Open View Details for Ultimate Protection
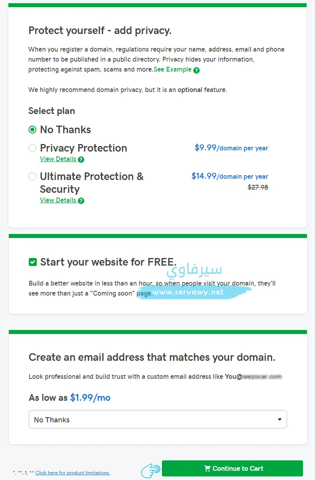 (58, 200)
